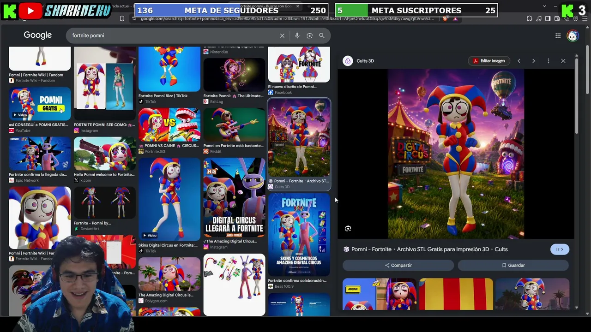Save the image with Guardar
Image resolution: width=591 pixels, height=332 pixels.
click(x=513, y=265)
